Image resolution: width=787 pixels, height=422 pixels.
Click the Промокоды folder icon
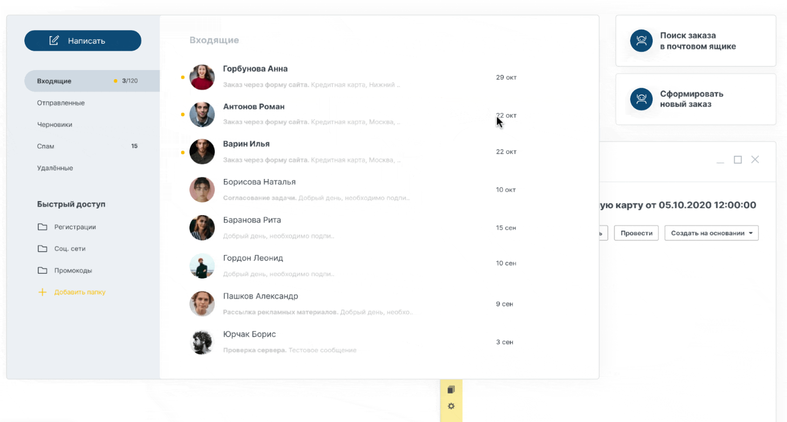(x=42, y=271)
